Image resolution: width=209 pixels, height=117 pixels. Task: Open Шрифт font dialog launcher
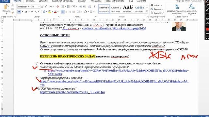59,17
